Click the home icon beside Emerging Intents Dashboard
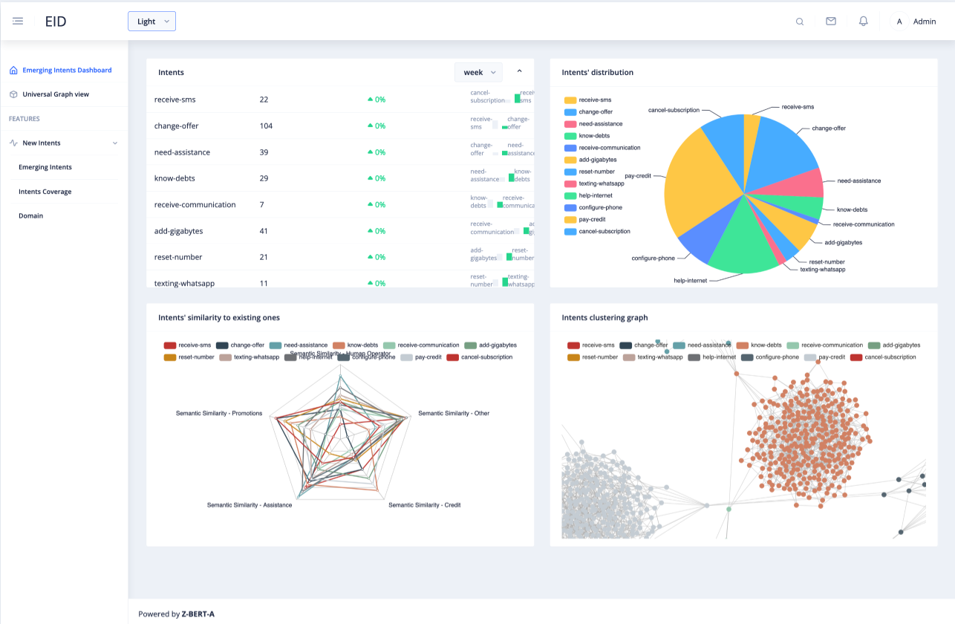 (x=13, y=71)
